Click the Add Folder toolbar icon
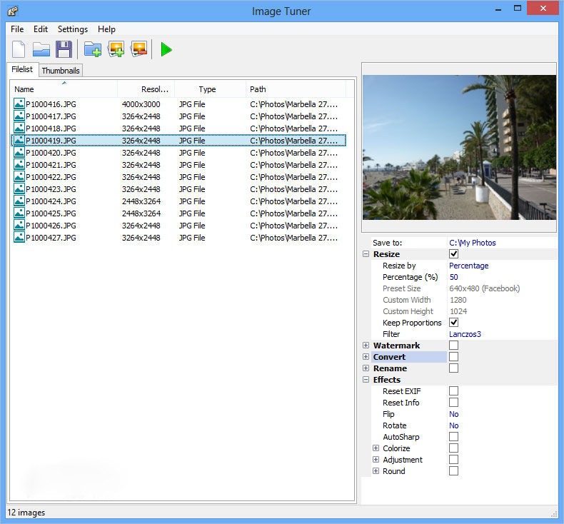 pos(93,49)
